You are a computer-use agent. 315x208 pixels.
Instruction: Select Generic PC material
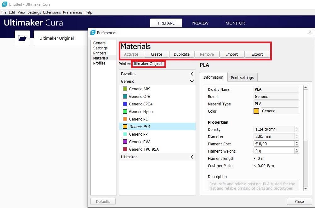pyautogui.click(x=157, y=119)
